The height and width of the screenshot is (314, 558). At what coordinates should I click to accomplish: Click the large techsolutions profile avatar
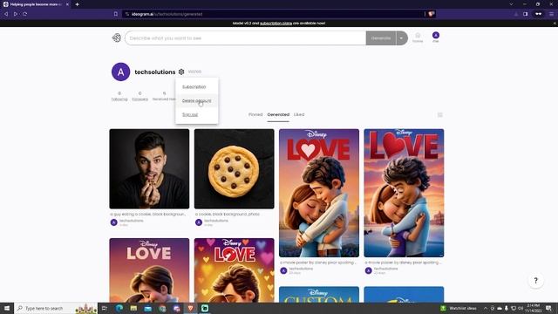pos(120,72)
